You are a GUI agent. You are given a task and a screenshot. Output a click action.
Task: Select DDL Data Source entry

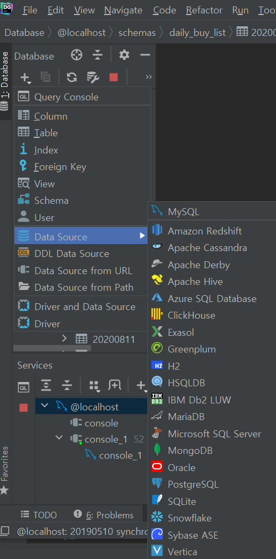click(x=81, y=253)
